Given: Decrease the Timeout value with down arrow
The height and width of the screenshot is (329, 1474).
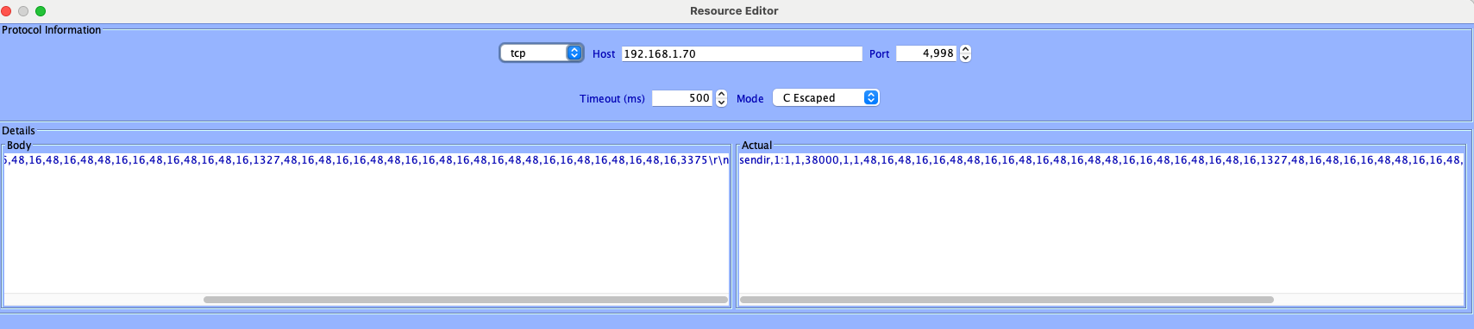Looking at the screenshot, I should (721, 102).
